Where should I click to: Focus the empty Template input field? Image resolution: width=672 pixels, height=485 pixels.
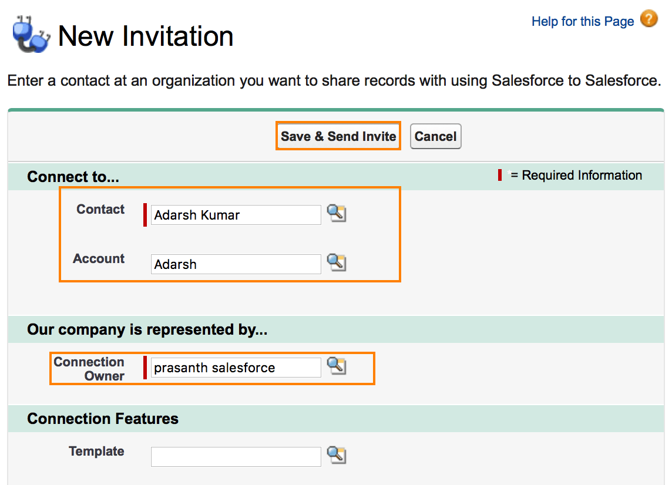236,457
